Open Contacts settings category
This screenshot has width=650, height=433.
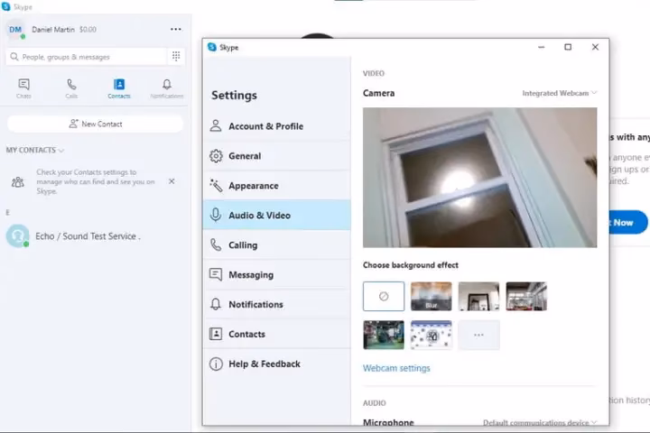click(277, 334)
